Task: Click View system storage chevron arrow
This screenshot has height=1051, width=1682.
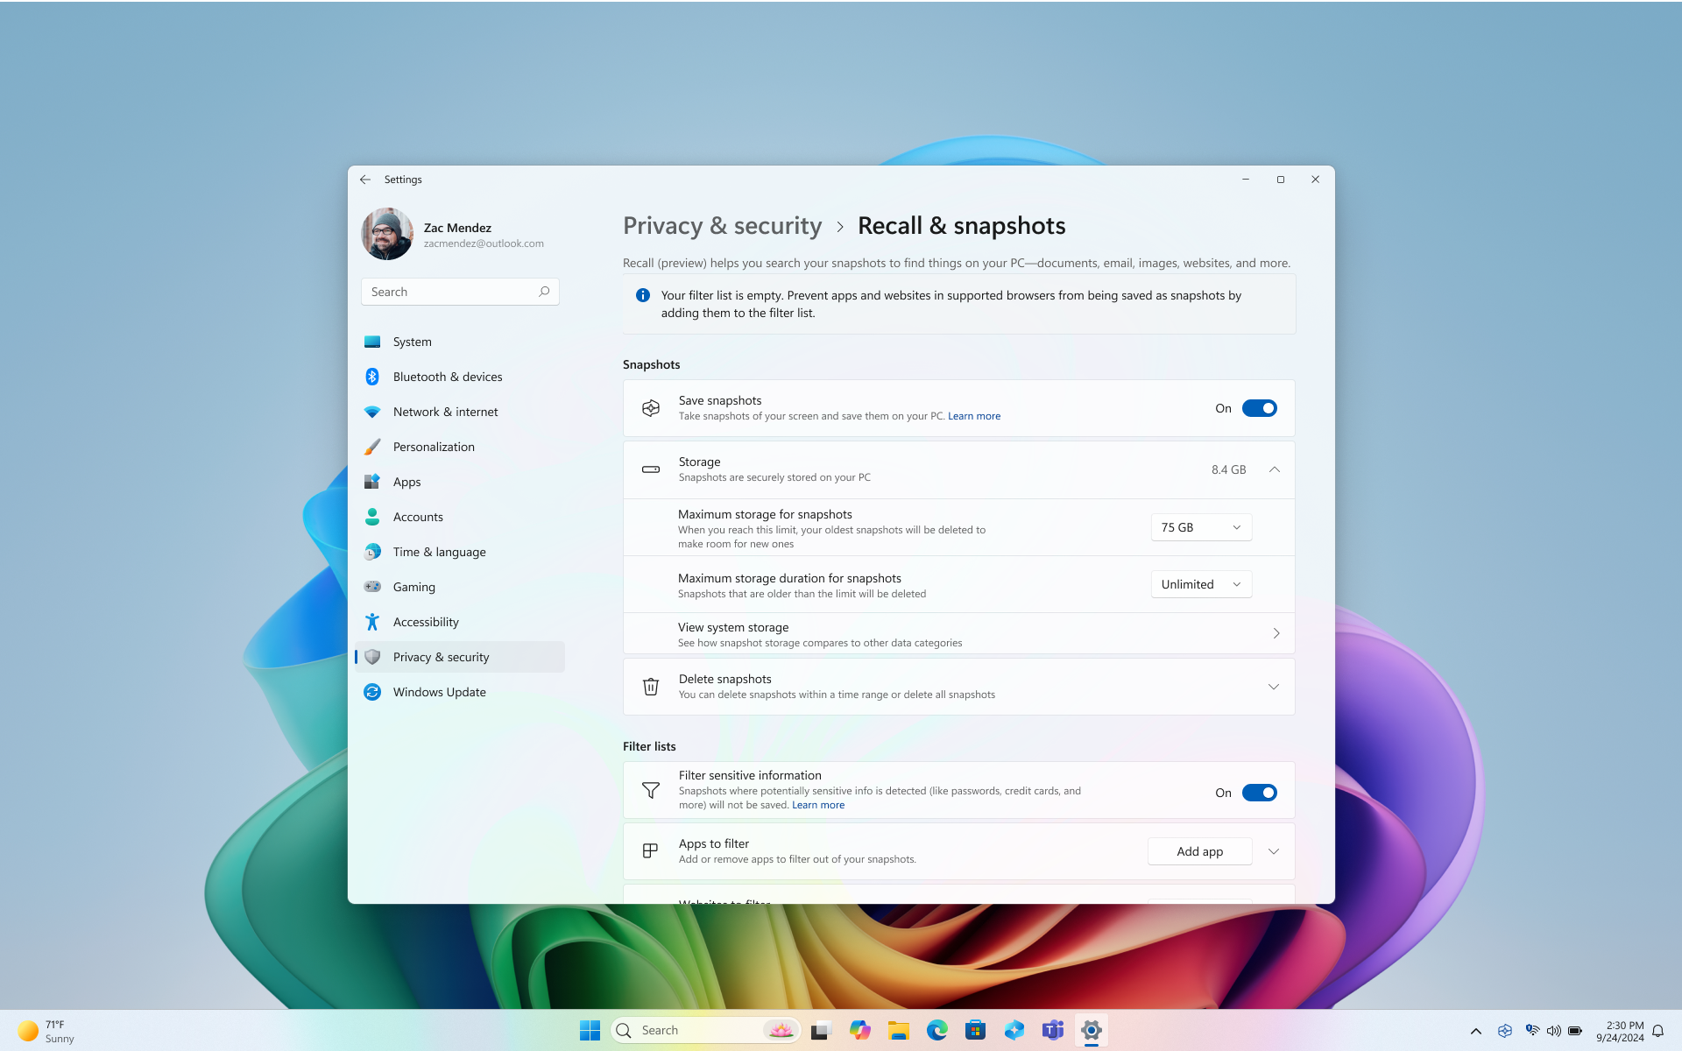Action: [x=1276, y=633]
